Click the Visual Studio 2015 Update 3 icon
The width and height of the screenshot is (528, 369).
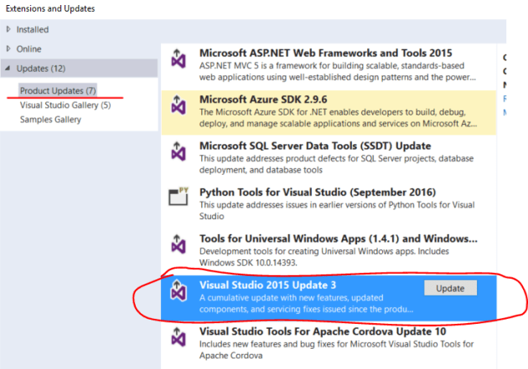[179, 290]
